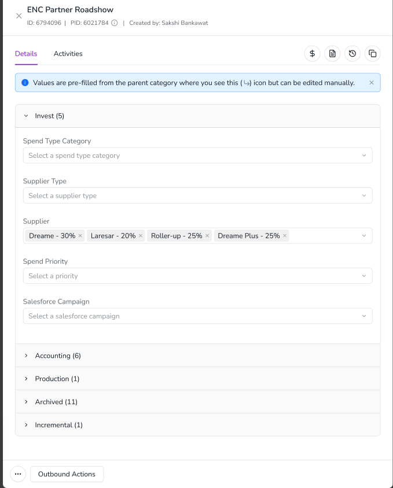Open the history clock icon
393x488 pixels.
tap(352, 54)
